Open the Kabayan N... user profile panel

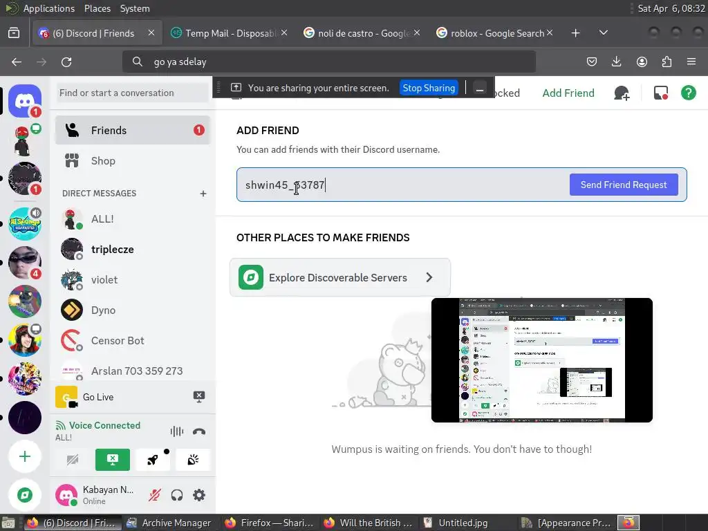pos(97,495)
